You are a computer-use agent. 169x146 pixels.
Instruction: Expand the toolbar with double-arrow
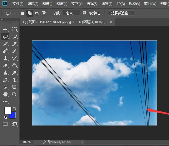pyautogui.click(x=2, y=20)
